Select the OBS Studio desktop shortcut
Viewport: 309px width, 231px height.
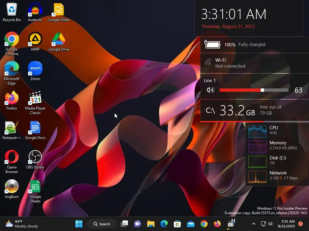tap(35, 159)
